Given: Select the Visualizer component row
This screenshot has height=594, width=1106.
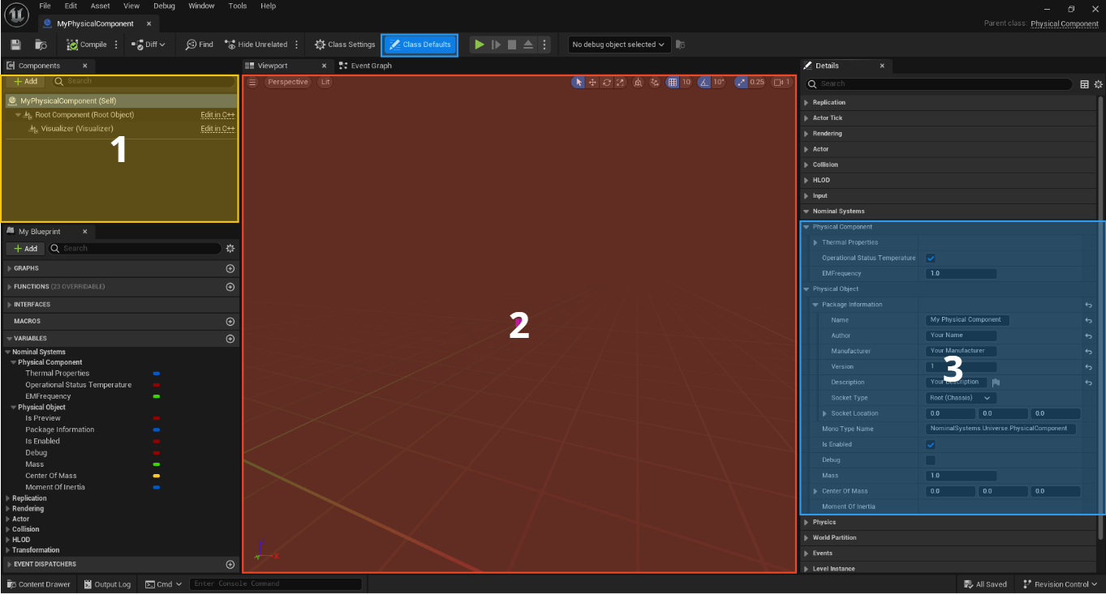Looking at the screenshot, I should (x=121, y=129).
